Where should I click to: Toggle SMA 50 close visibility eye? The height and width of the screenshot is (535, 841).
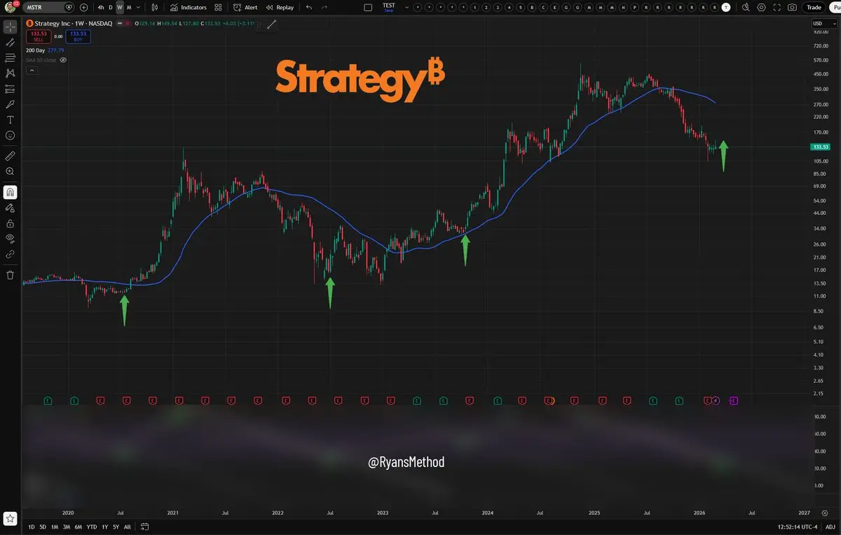[x=63, y=60]
